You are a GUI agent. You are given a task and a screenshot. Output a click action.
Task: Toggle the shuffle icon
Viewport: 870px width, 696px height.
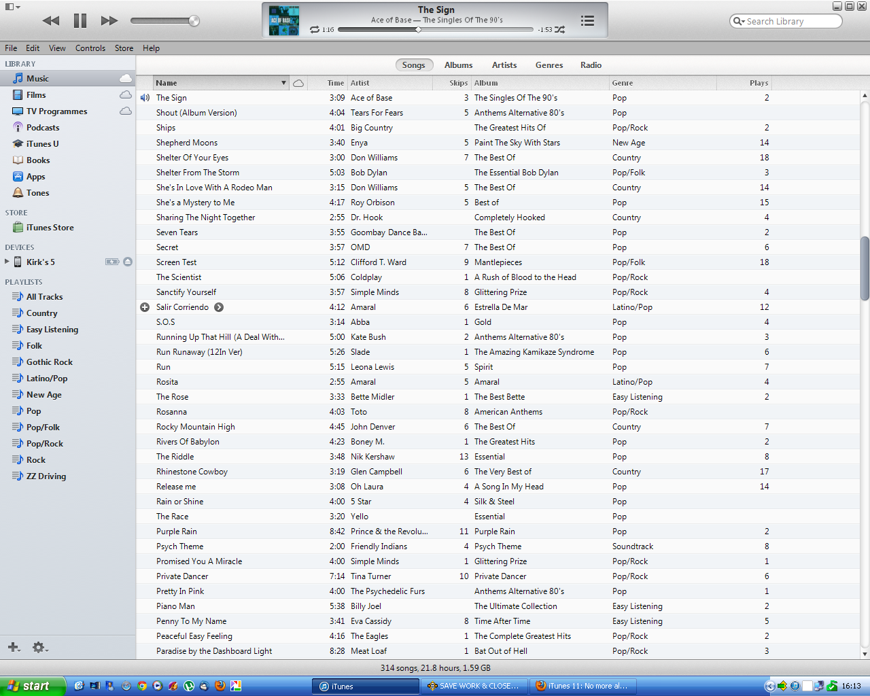point(559,30)
